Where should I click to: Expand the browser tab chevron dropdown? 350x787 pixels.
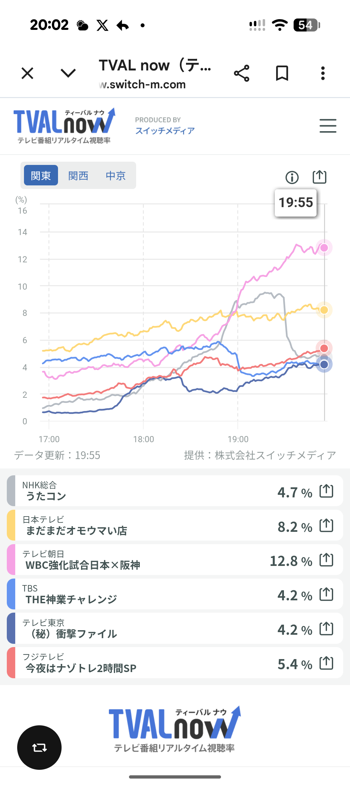(68, 73)
